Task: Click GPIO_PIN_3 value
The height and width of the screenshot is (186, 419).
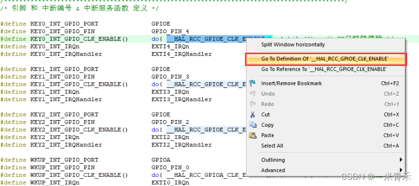Action: tap(170, 77)
